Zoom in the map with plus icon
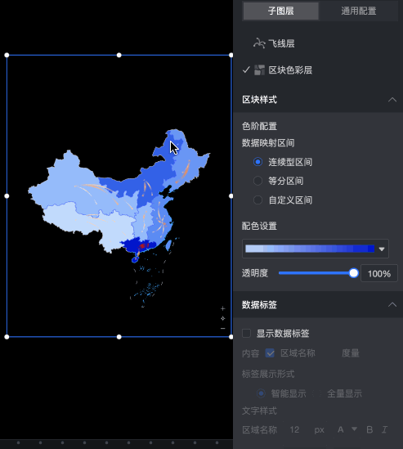Screen dimensions: 403x449 click(222, 308)
